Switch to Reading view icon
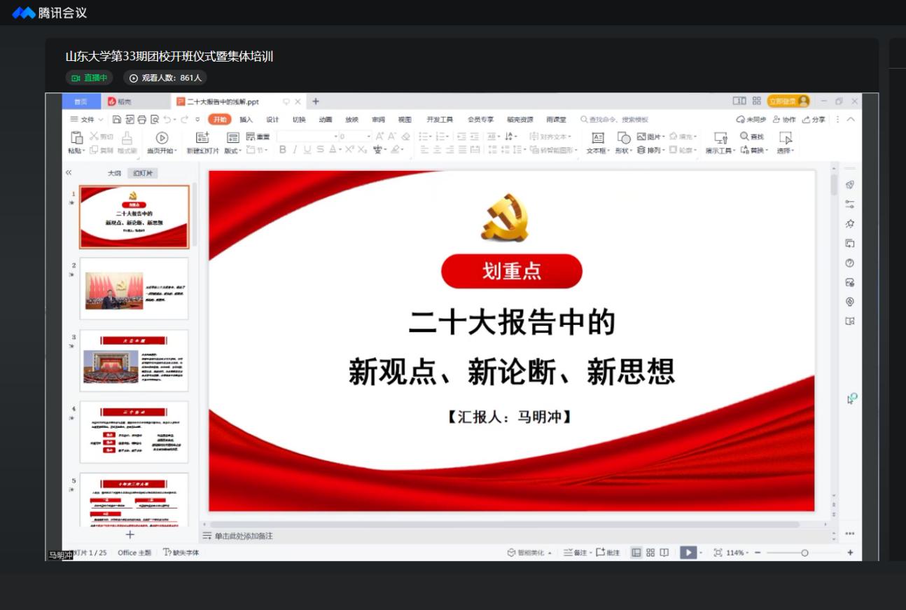906x610 pixels. point(664,553)
